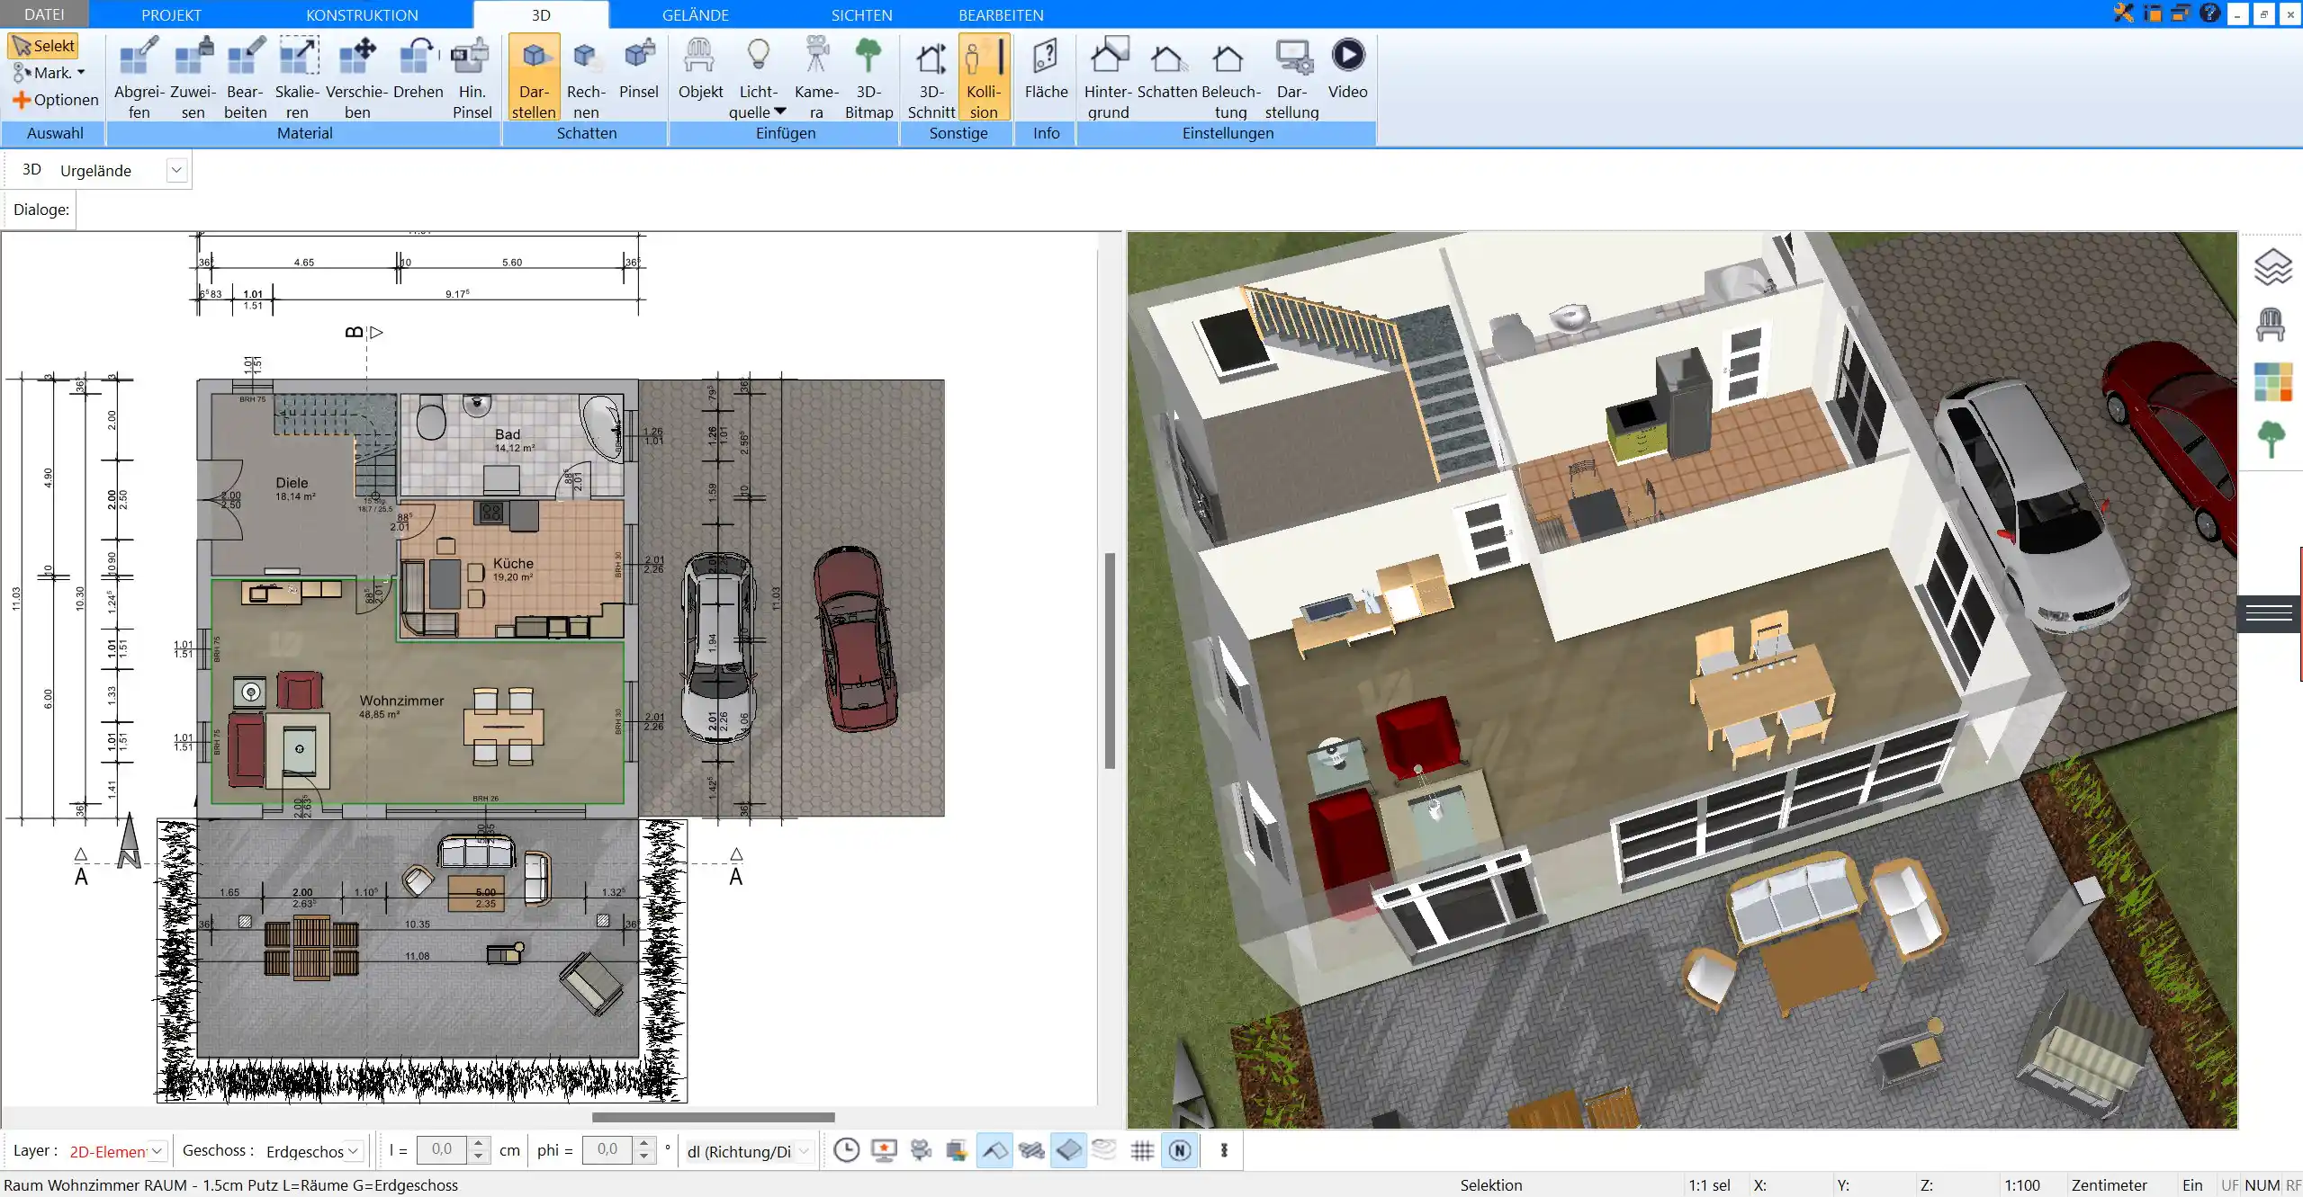Open the layers stack sidebar icon
The width and height of the screenshot is (2303, 1197).
2272,267
